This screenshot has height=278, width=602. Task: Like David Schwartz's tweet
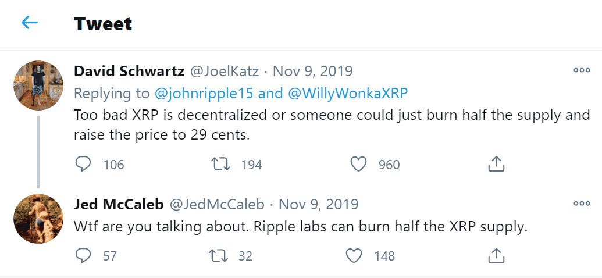[x=359, y=165]
